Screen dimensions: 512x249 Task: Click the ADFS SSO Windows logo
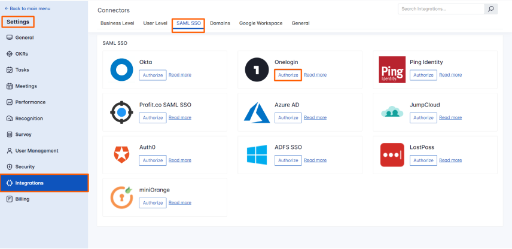(x=257, y=155)
